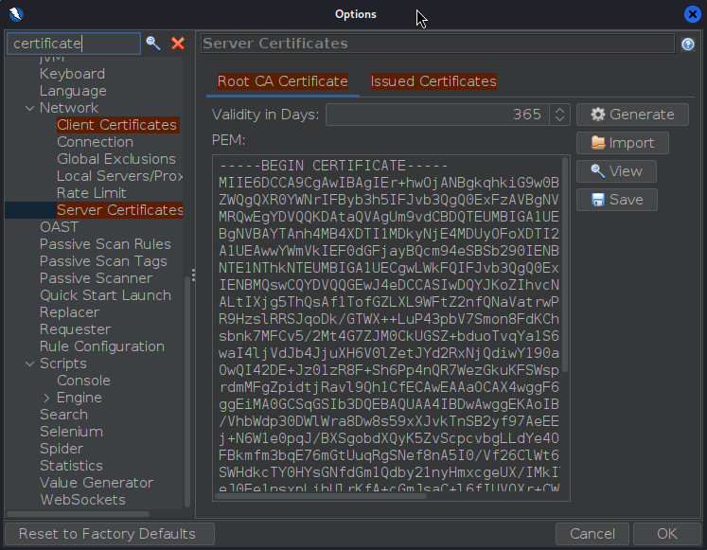The width and height of the screenshot is (707, 550).
Task: Collapse the Network tree node
Action: 27,108
